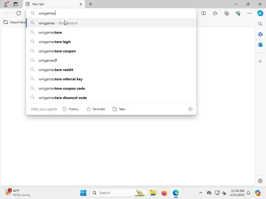Open OneDrive tray icon

click(x=209, y=193)
